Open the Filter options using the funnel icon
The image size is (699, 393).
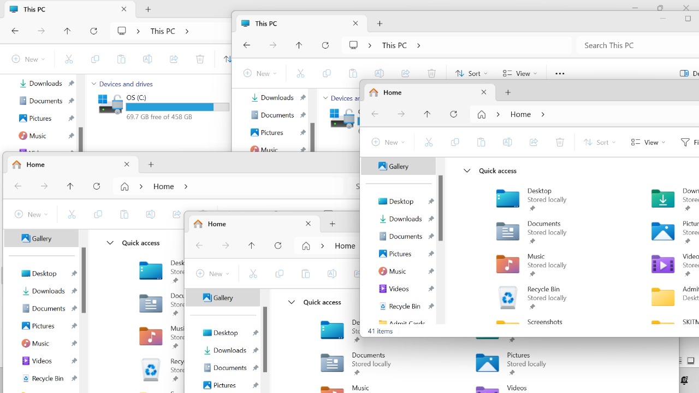coord(684,142)
